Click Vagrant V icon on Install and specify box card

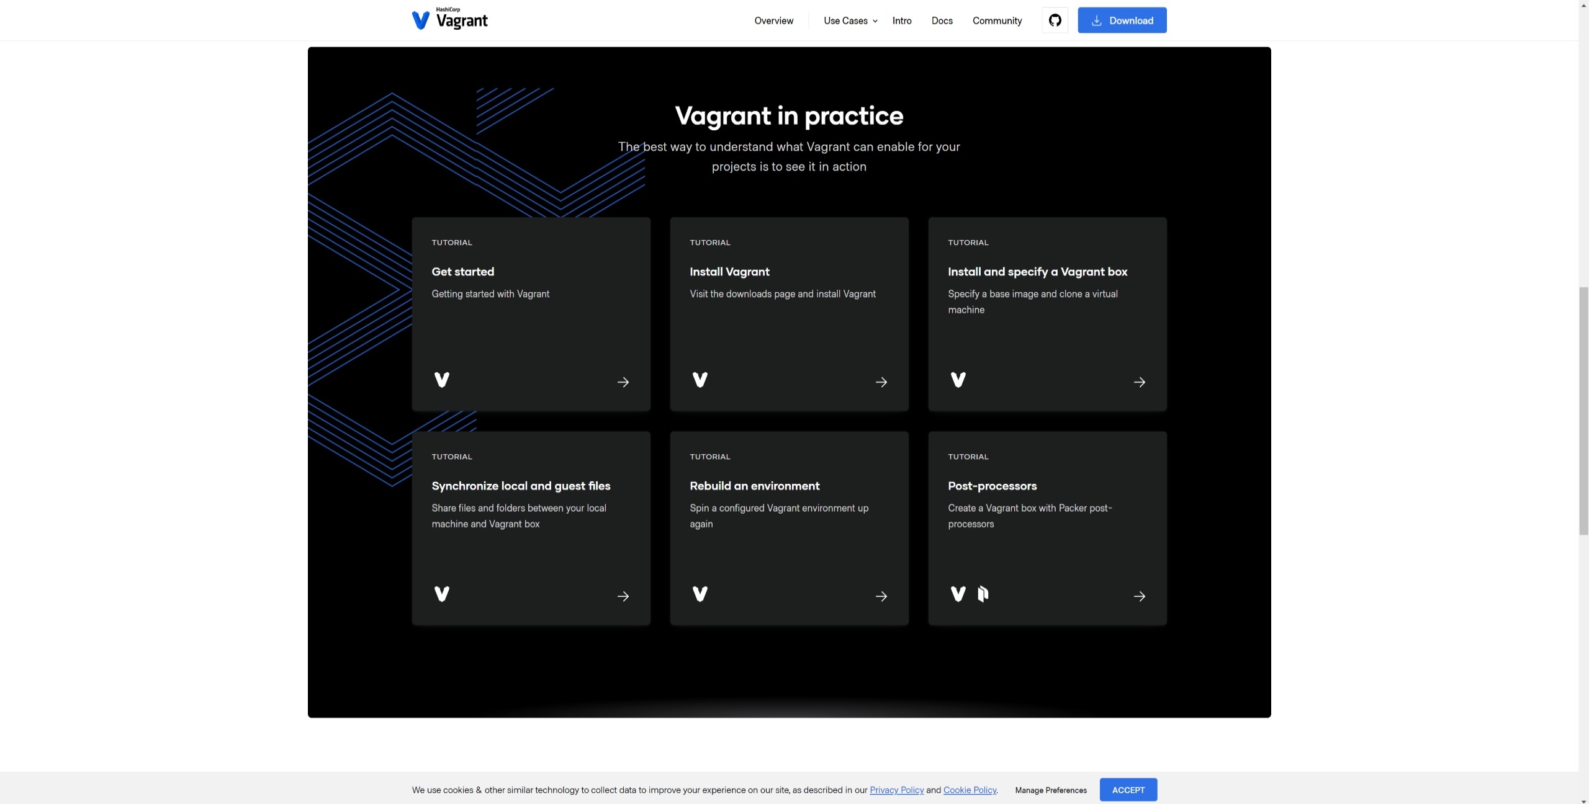[x=958, y=380]
